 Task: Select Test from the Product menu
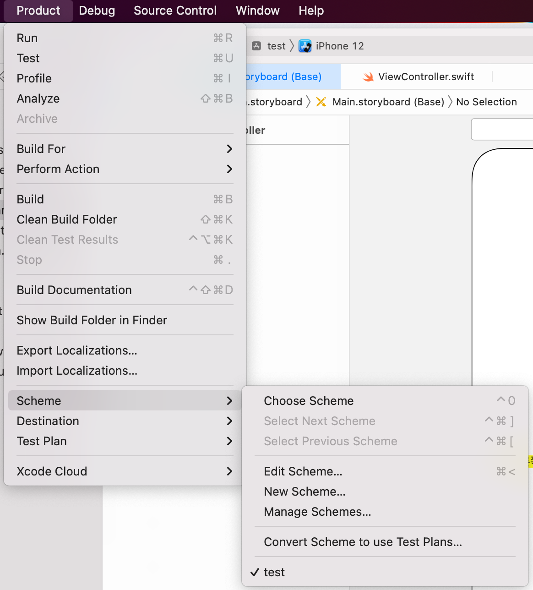(x=125, y=58)
